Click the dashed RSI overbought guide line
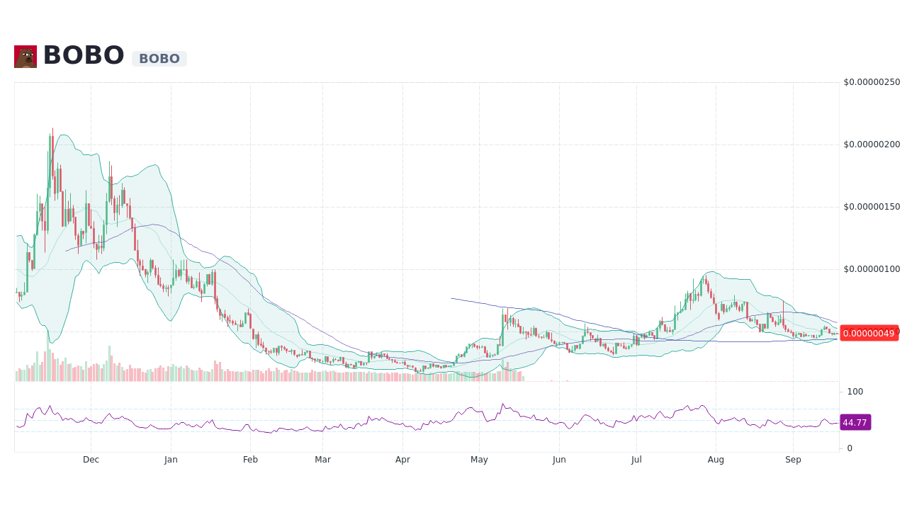Screen dimensions: 907x510 coord(425,409)
